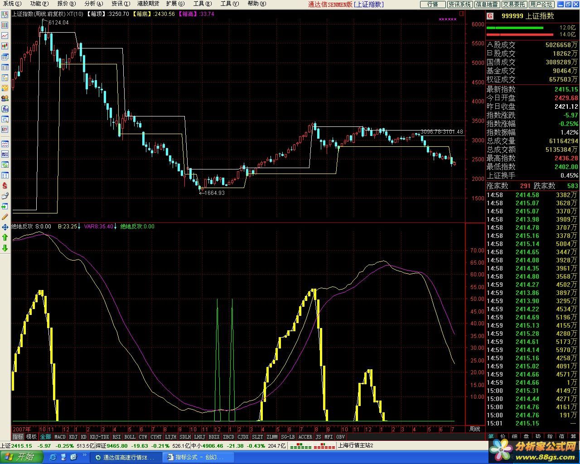Click the RSI indicator icon in left toolbar
Viewport: 580px width, 464px height.
click(5, 154)
